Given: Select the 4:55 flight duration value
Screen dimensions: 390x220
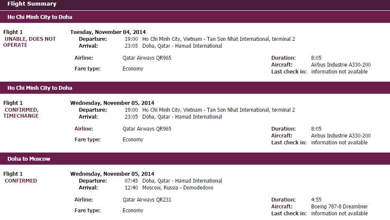Looking at the screenshot, I should (316, 200).
